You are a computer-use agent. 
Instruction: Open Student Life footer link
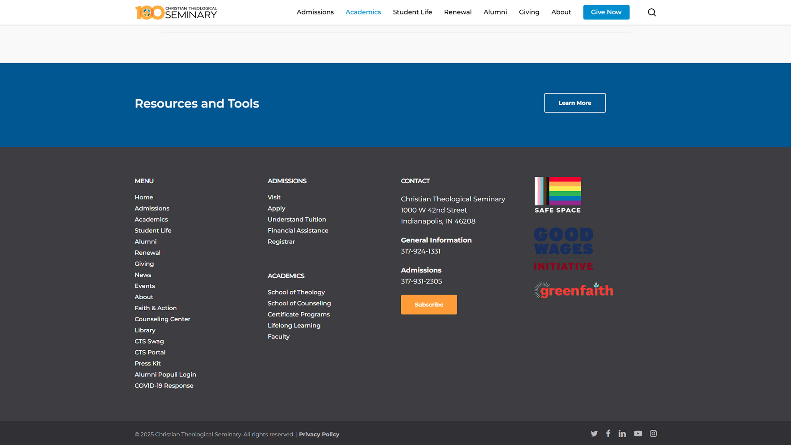click(153, 231)
